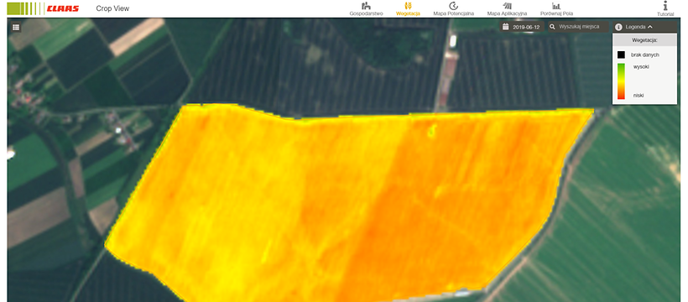Click the calendar icon beside date
The width and height of the screenshot is (688, 302).
pyautogui.click(x=505, y=27)
